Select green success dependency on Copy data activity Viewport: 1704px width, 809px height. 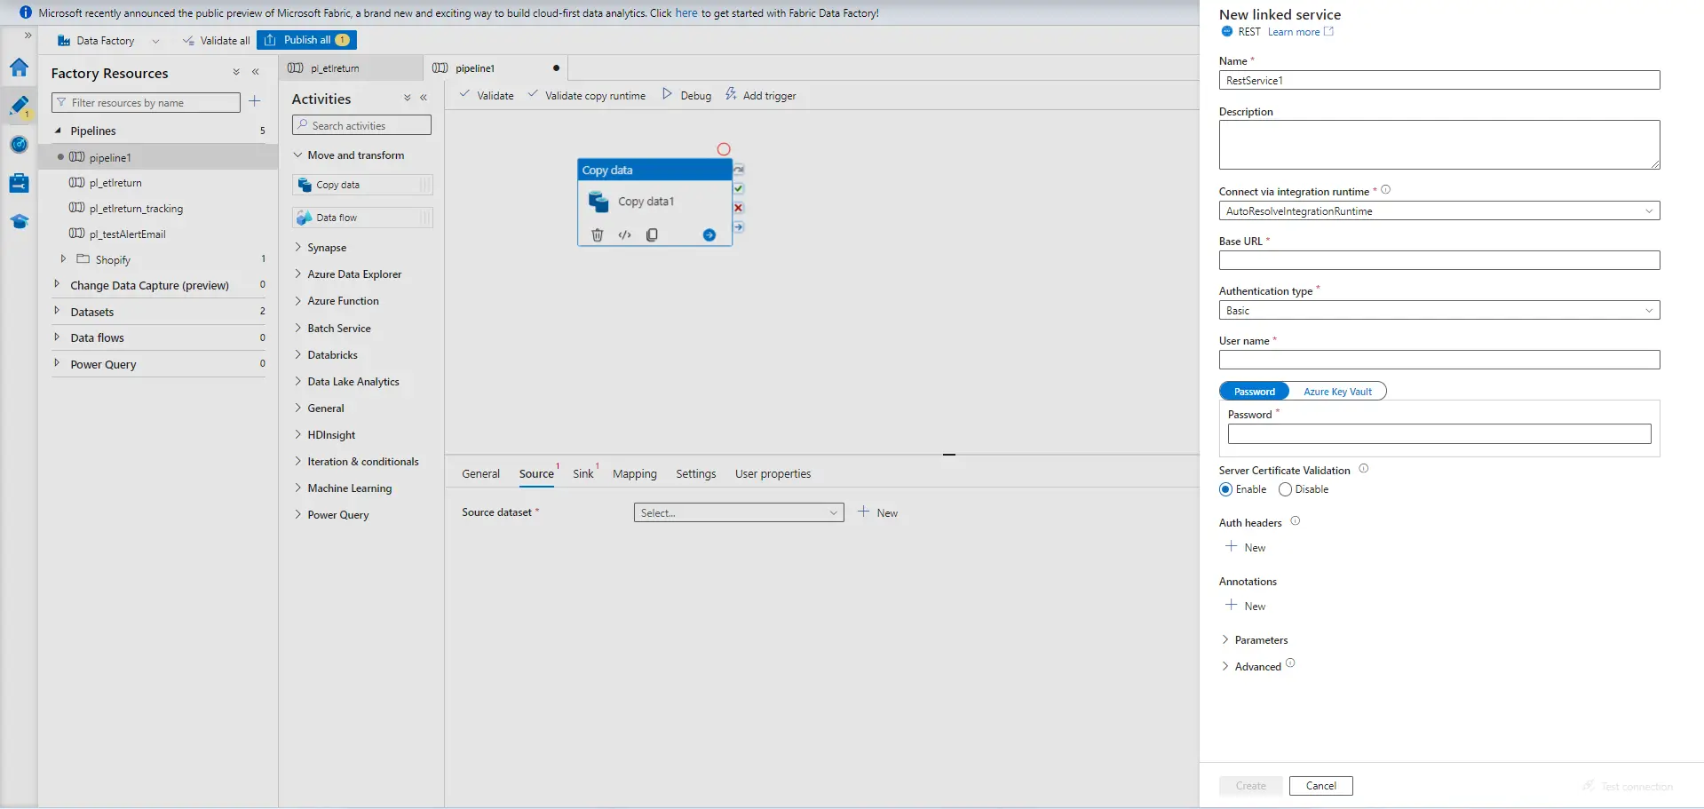click(x=739, y=188)
